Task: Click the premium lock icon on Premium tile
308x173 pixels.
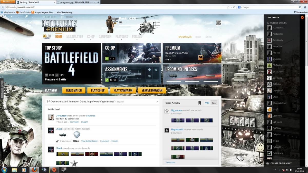Action: [200, 58]
